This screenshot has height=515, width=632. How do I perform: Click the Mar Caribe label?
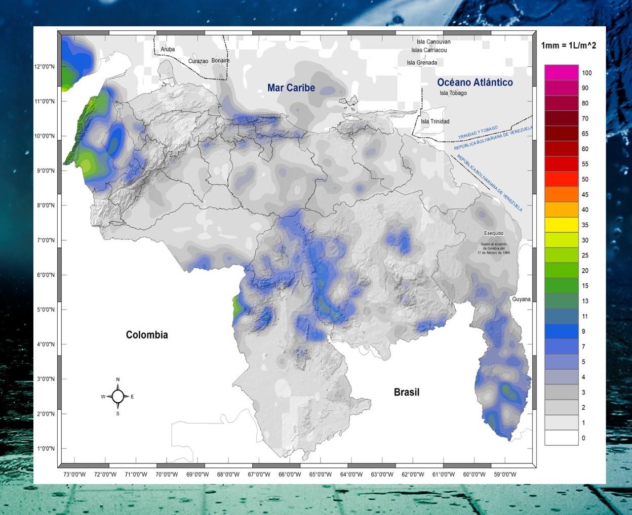[x=291, y=88]
